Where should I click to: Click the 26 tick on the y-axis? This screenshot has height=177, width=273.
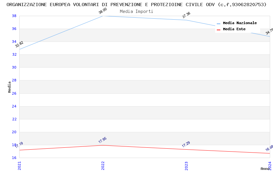(x=14, y=93)
